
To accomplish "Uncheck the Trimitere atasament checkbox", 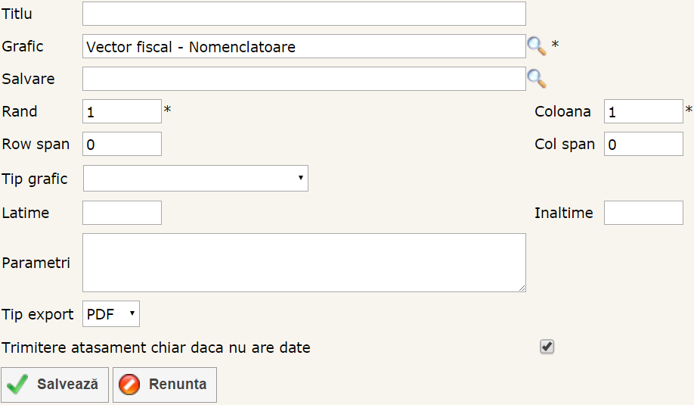I will coord(547,347).
